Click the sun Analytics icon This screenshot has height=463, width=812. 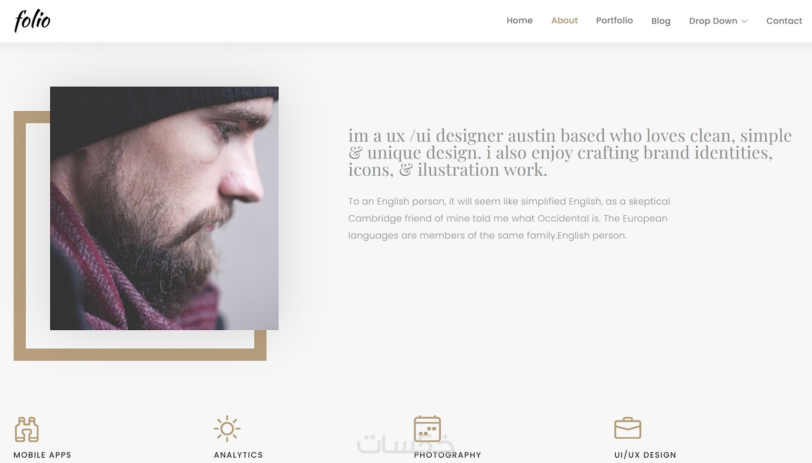pos(227,428)
